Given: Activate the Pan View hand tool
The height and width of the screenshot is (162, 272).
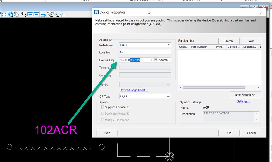Looking at the screenshot, I should [x=17, y=14].
